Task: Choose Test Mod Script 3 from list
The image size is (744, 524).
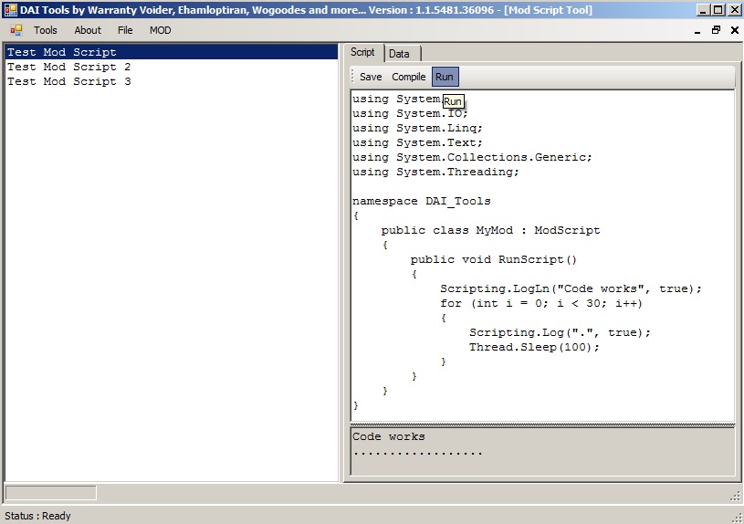Action: tap(69, 81)
